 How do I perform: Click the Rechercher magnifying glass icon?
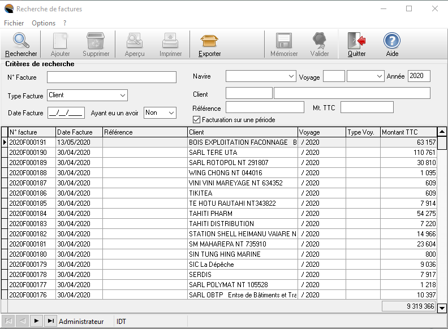(x=21, y=41)
